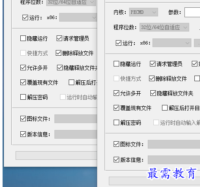Uncheck 删除释放文件 in the background dialog

click(x=58, y=53)
